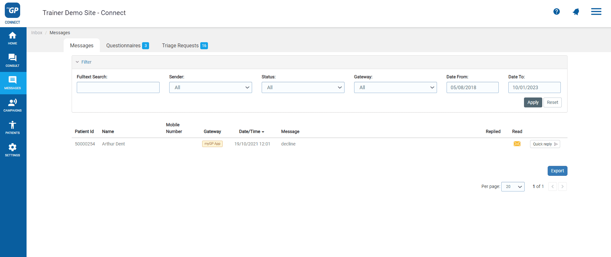Focus the Fulltext Search field
611x257 pixels.
click(118, 88)
